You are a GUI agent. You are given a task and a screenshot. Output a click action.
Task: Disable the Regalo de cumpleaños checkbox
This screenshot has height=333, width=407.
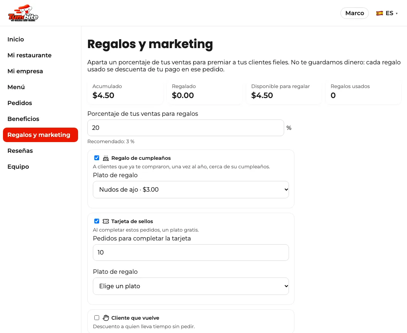pyautogui.click(x=97, y=158)
